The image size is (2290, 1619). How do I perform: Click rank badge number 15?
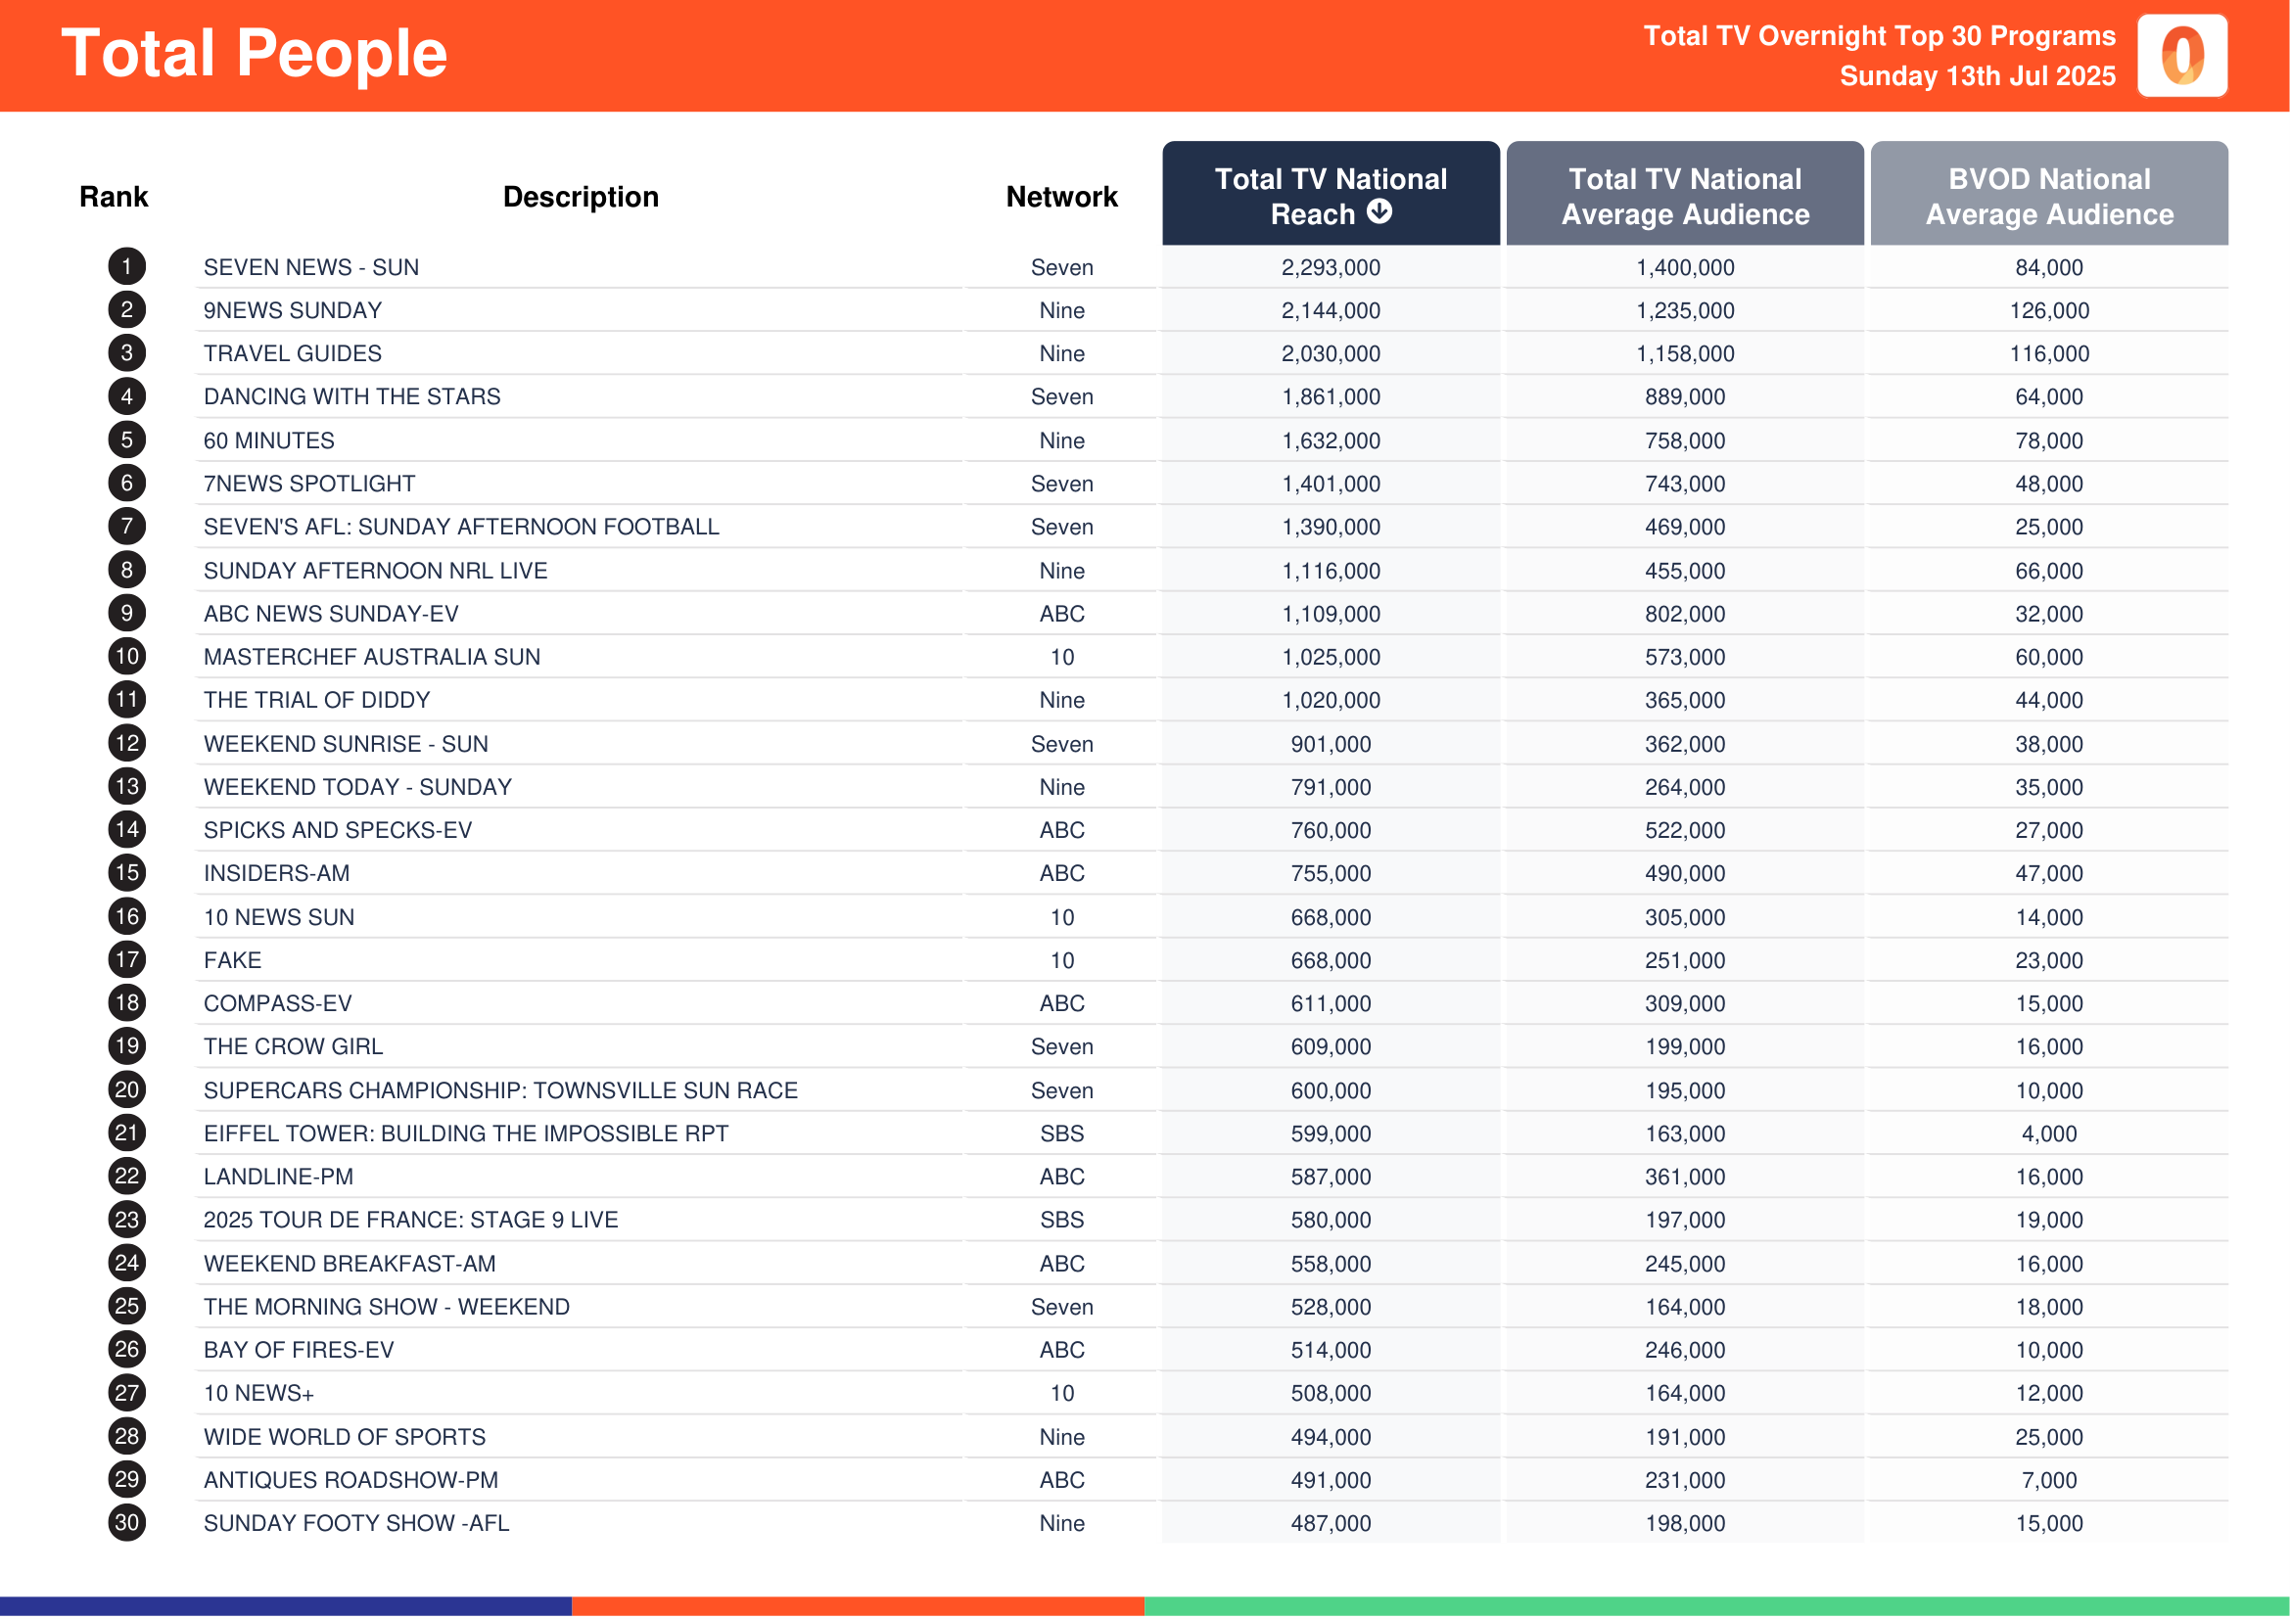126,873
